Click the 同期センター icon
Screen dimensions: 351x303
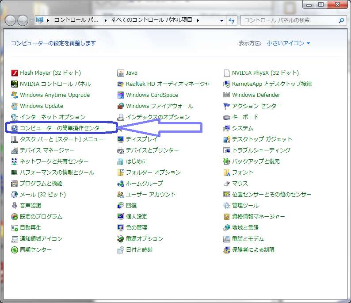[x=15, y=250]
